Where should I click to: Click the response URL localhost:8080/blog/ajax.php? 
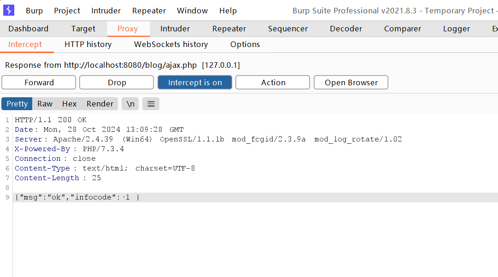pos(130,65)
